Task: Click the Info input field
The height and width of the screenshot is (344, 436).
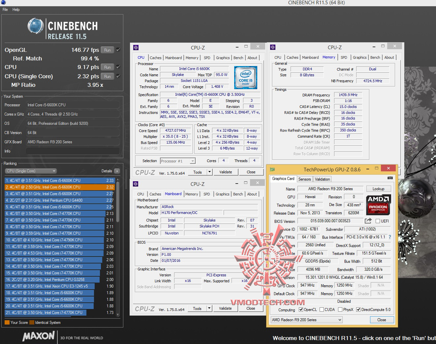Action: [73, 151]
